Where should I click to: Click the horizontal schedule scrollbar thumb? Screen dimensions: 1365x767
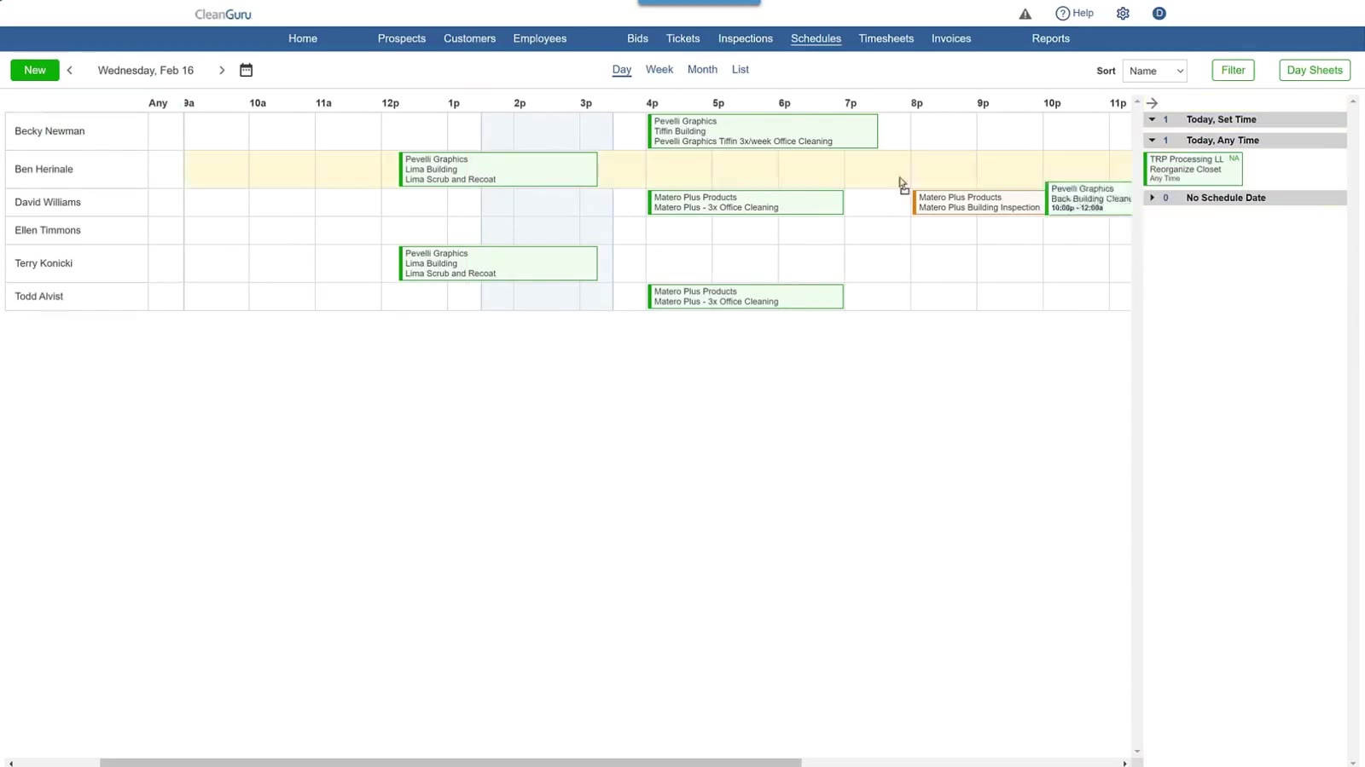tap(450, 763)
